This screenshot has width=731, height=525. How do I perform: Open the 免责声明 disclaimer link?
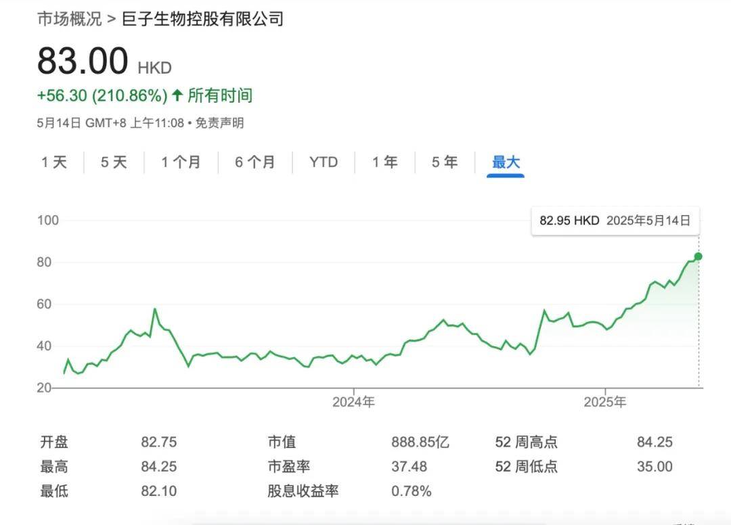pos(219,123)
